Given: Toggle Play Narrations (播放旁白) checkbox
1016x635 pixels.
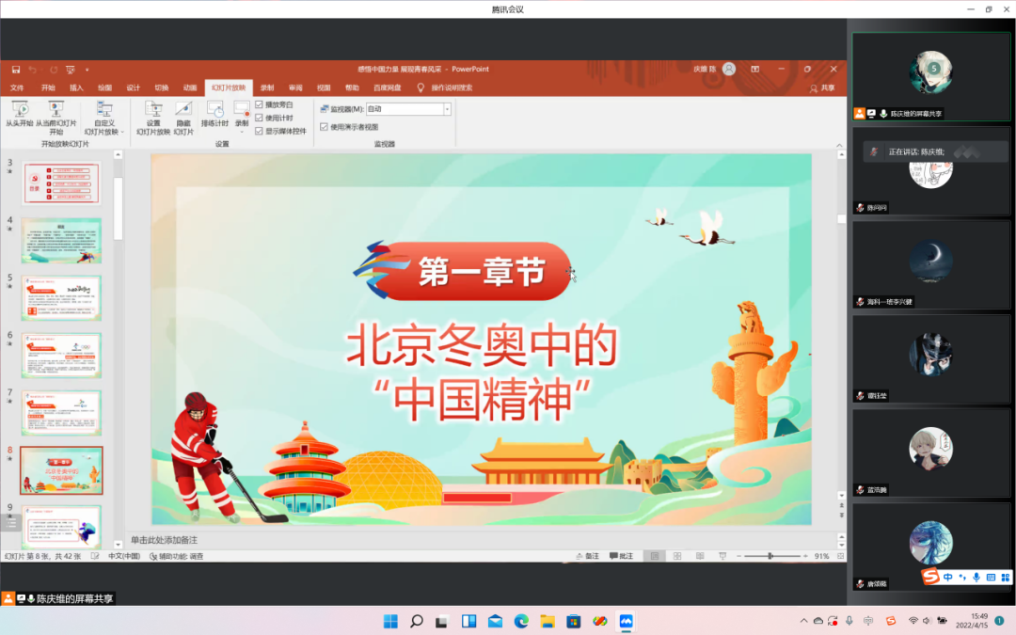Looking at the screenshot, I should tap(260, 104).
